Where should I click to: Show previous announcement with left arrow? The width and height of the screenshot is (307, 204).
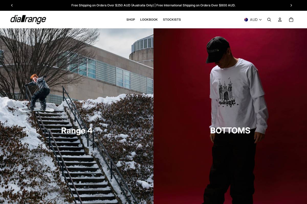coord(12,5)
